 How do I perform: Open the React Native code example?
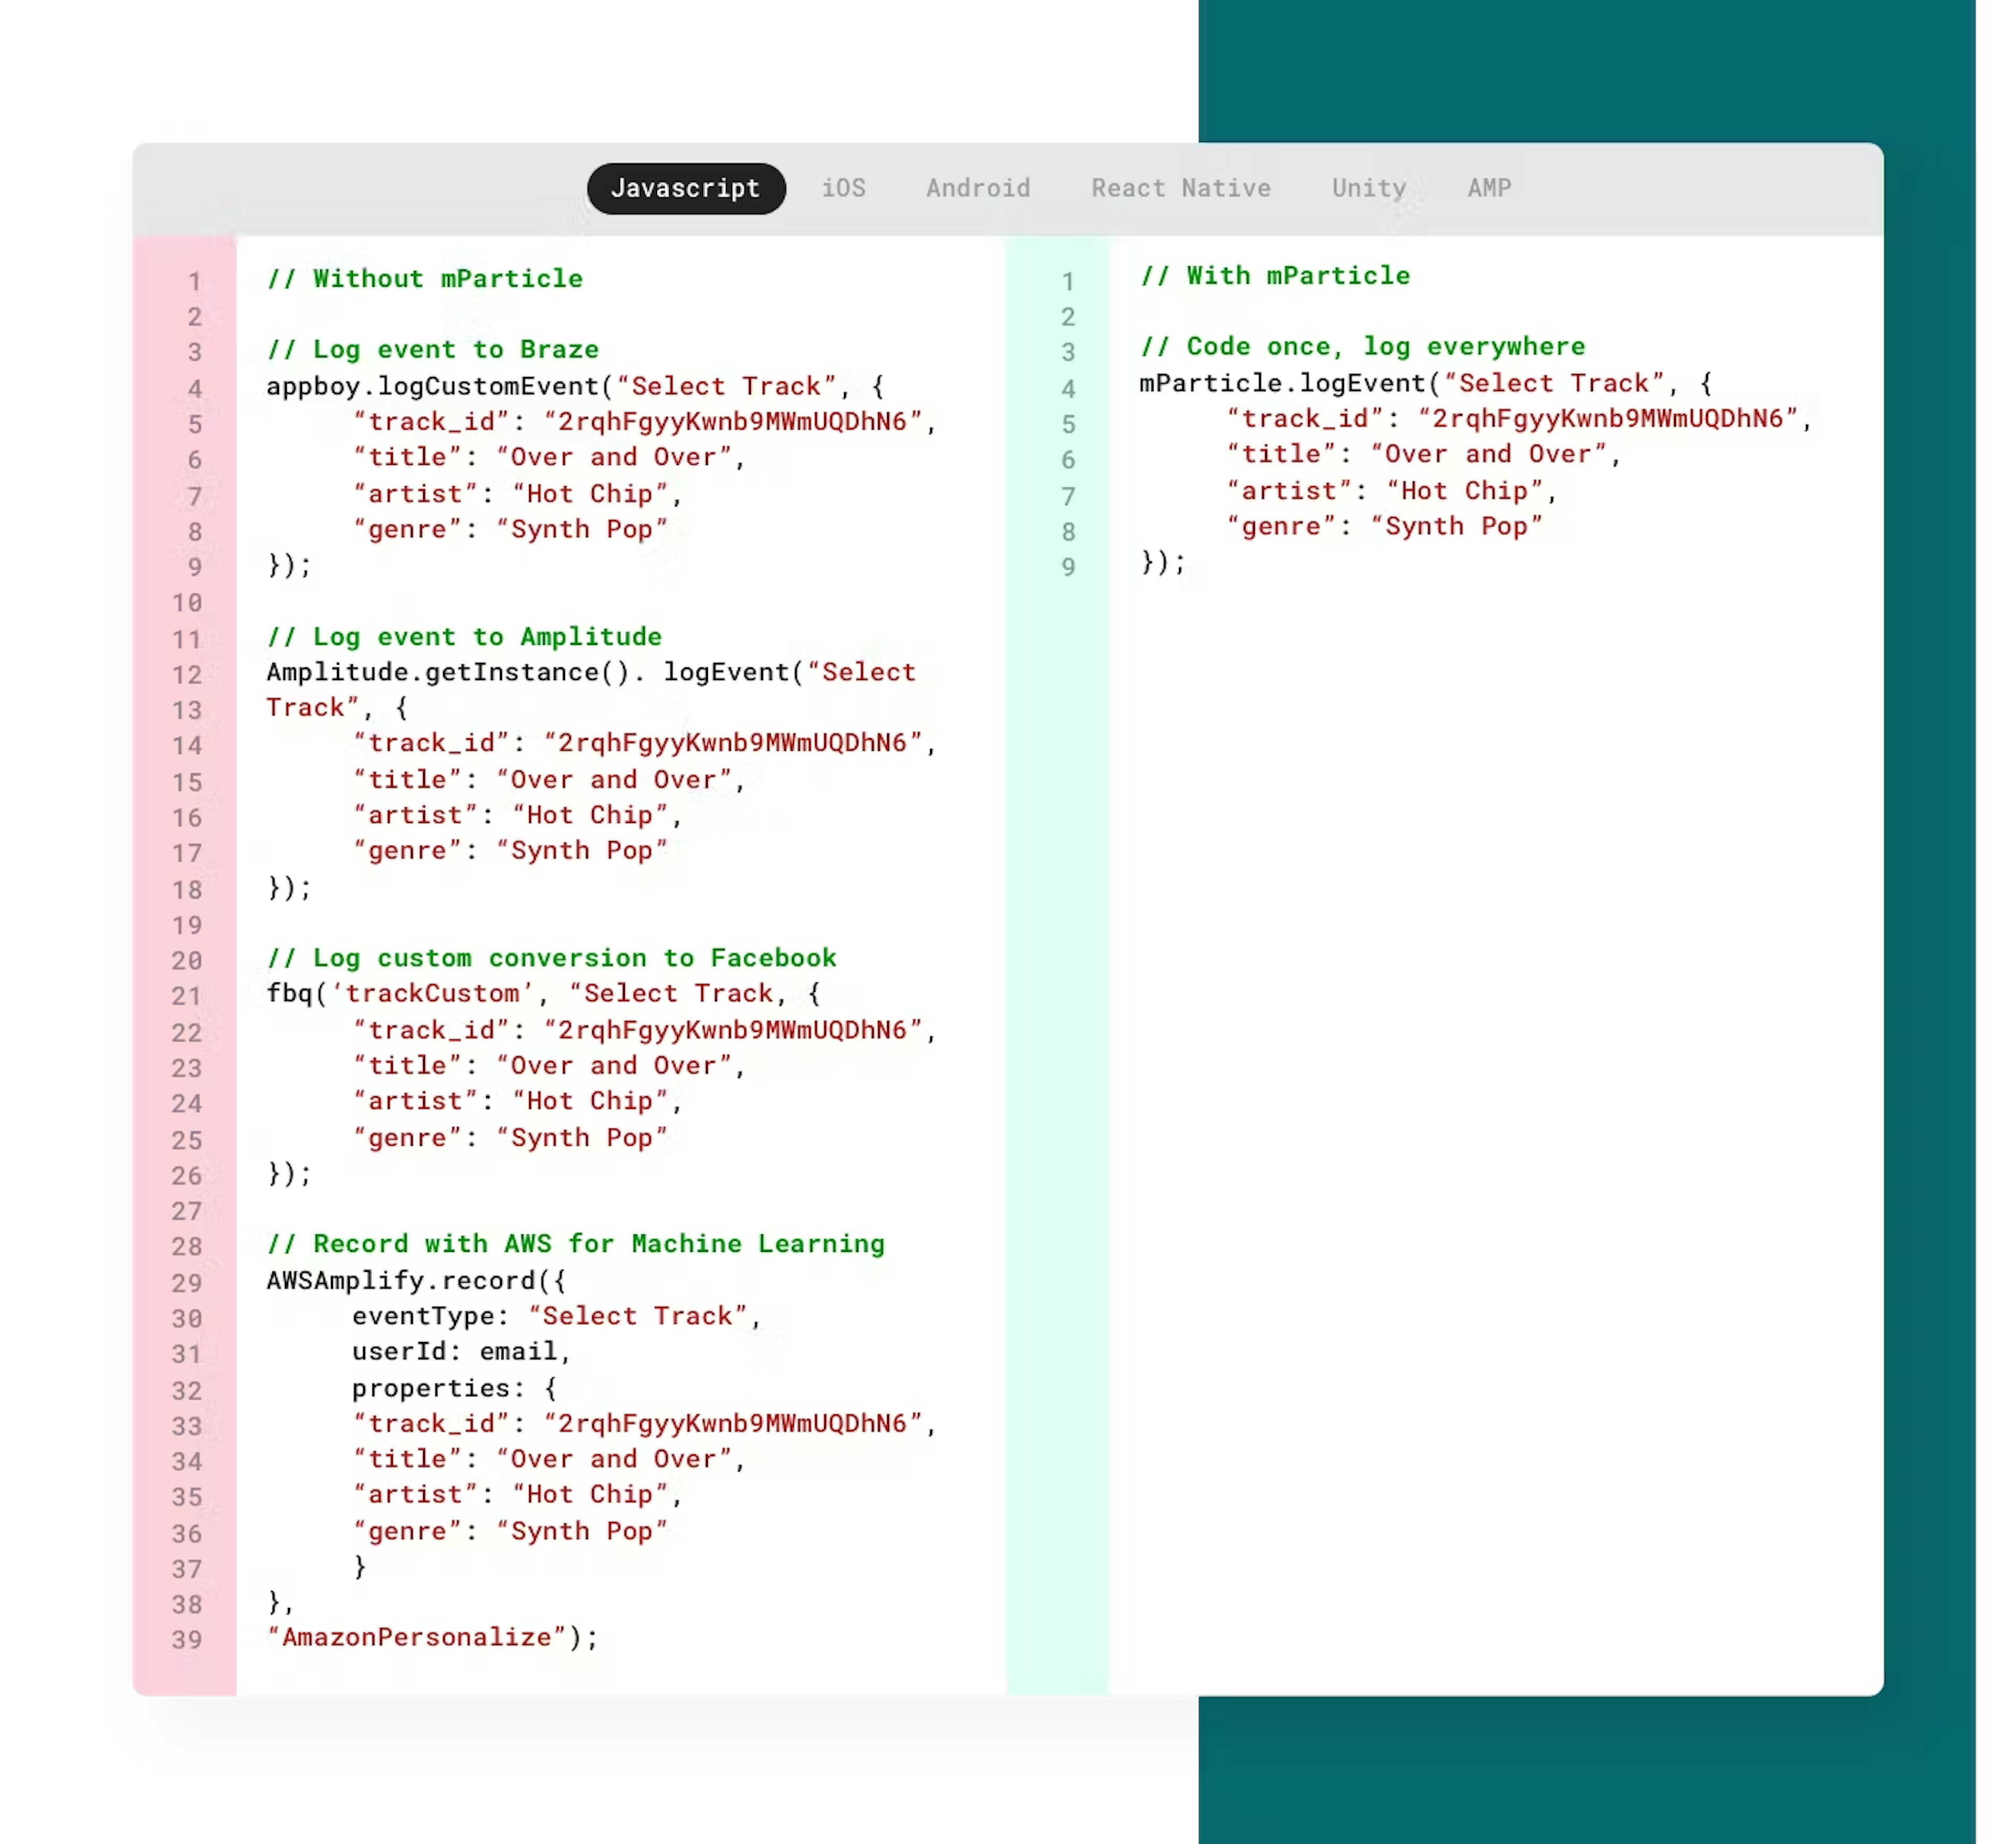pos(1181,188)
